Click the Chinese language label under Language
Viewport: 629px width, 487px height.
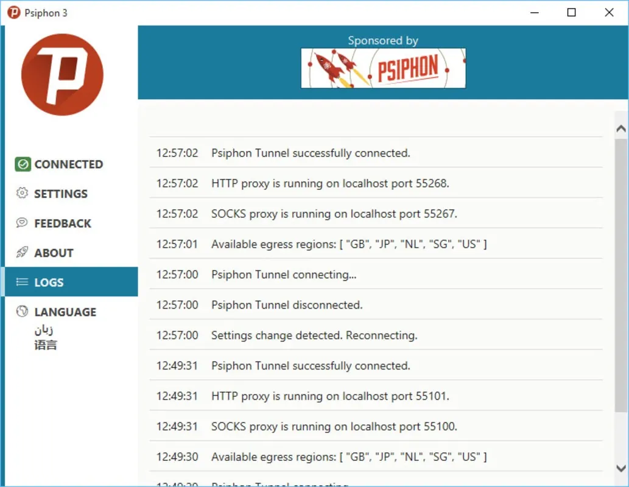click(46, 345)
